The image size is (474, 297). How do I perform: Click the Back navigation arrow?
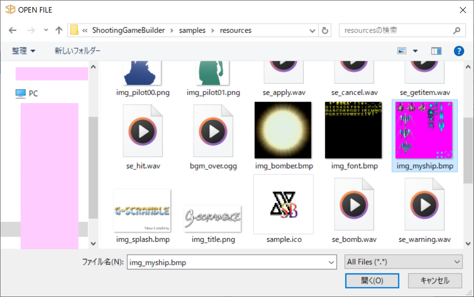click(x=13, y=31)
